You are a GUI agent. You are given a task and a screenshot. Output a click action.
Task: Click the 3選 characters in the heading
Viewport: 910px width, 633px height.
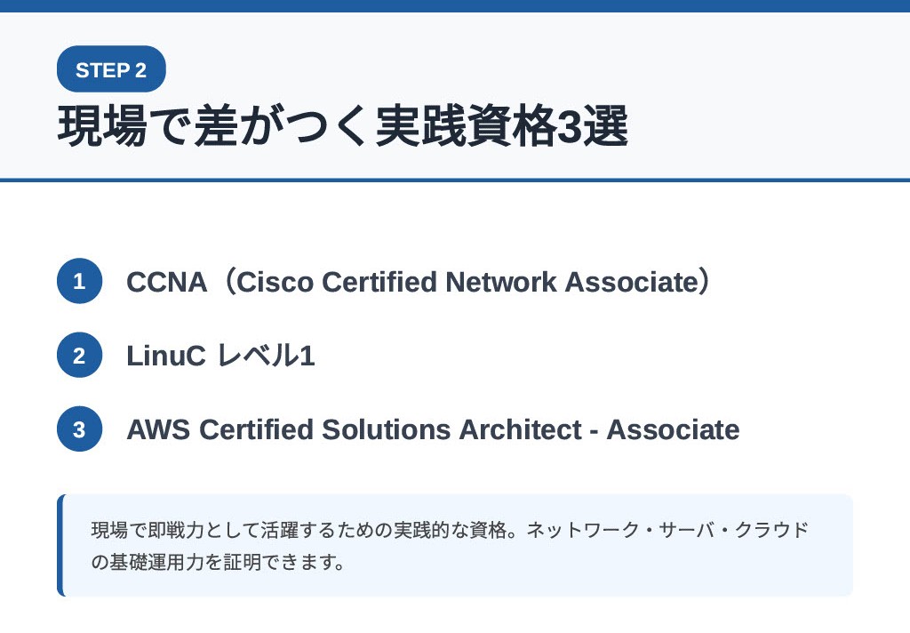(x=593, y=125)
